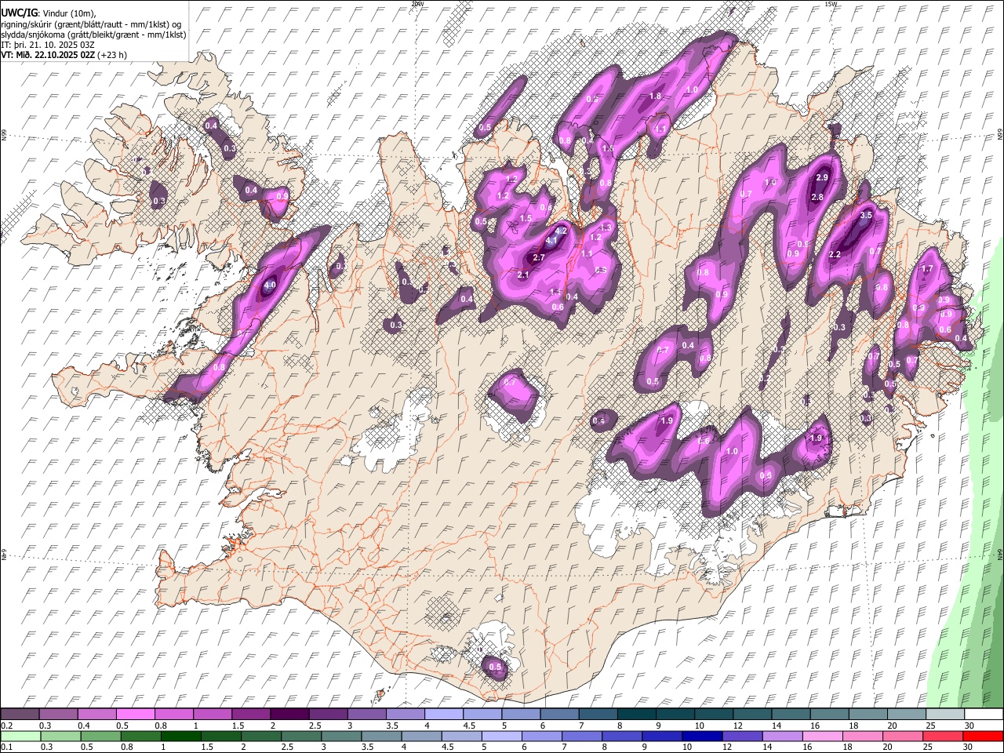This screenshot has height=753, width=1004.
Task: Click the palest green 0.1–0.3 rain legend swatch
Action: (x=20, y=736)
